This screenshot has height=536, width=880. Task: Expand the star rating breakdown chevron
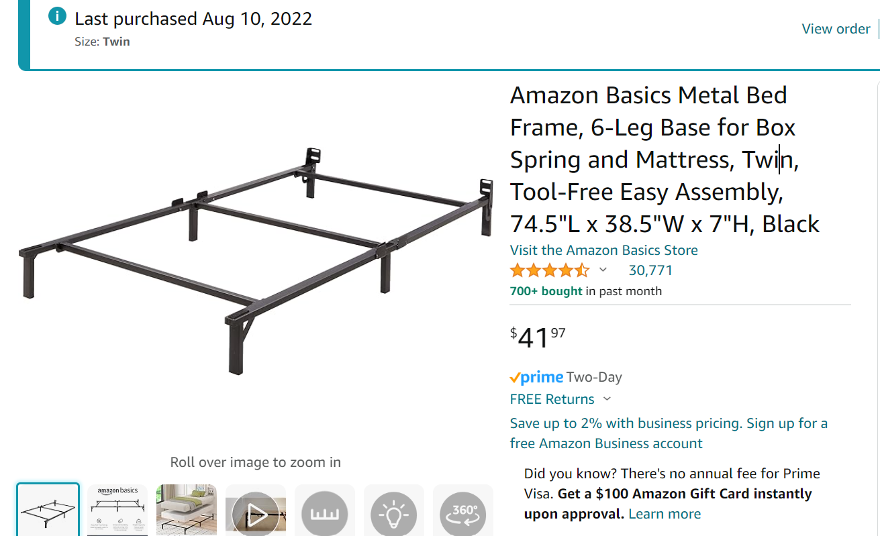click(x=603, y=270)
